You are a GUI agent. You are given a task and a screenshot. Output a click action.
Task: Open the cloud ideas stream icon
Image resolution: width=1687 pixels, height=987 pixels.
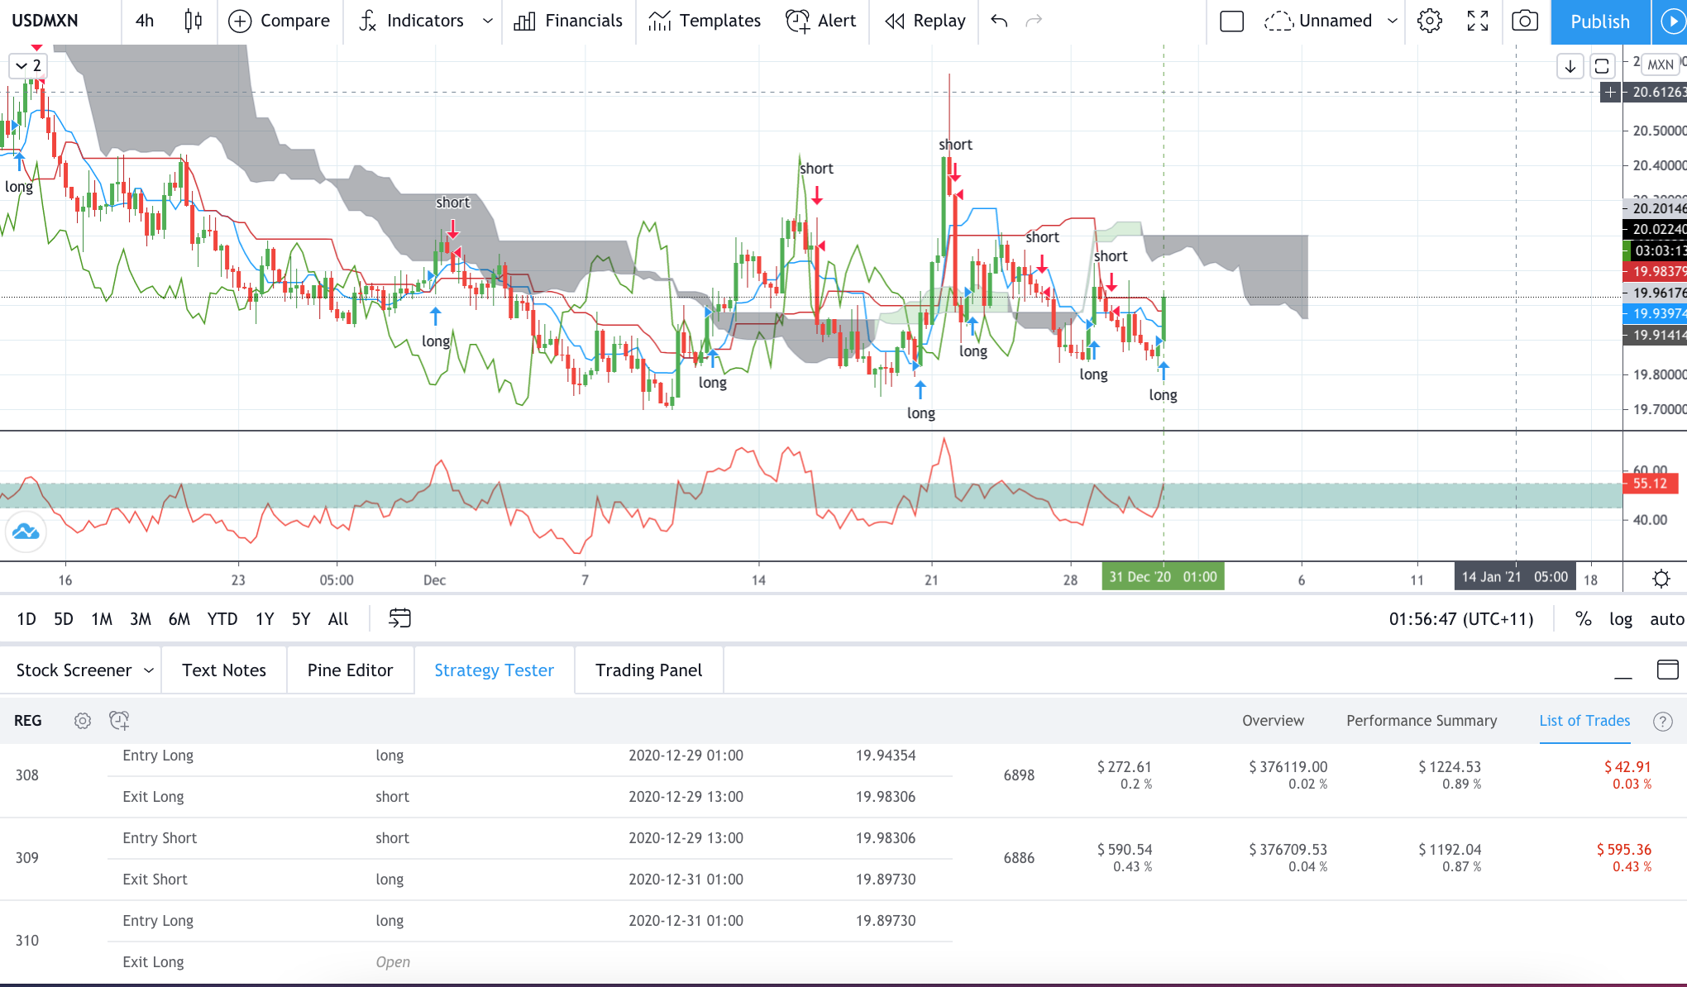click(x=26, y=532)
